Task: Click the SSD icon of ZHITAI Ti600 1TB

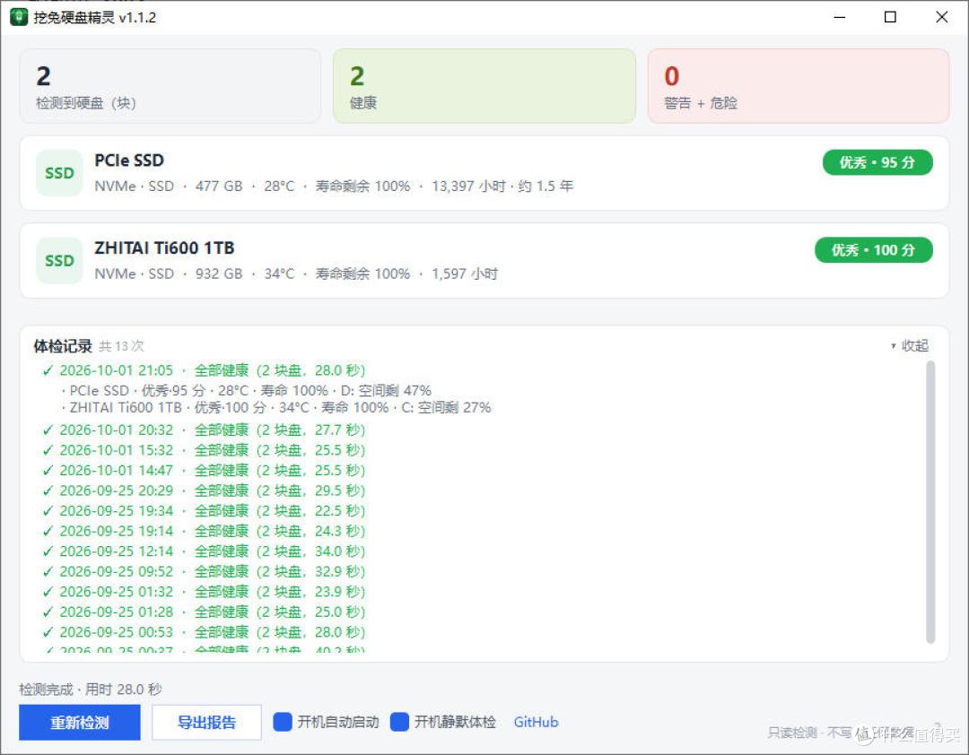Action: [59, 261]
